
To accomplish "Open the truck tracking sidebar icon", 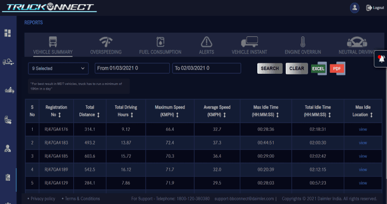I will (8, 62).
